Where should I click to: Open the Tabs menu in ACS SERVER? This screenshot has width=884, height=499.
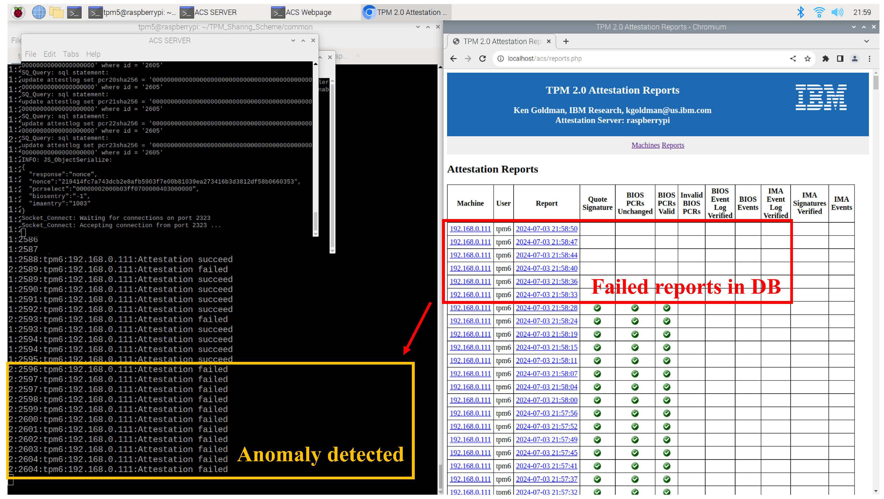point(71,54)
